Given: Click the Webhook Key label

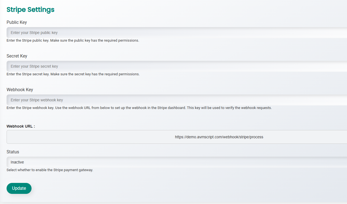Looking at the screenshot, I should coord(20,90).
